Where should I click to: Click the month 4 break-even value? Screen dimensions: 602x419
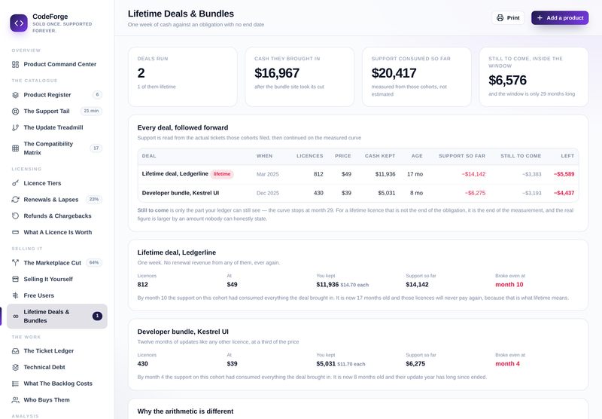pyautogui.click(x=507, y=364)
